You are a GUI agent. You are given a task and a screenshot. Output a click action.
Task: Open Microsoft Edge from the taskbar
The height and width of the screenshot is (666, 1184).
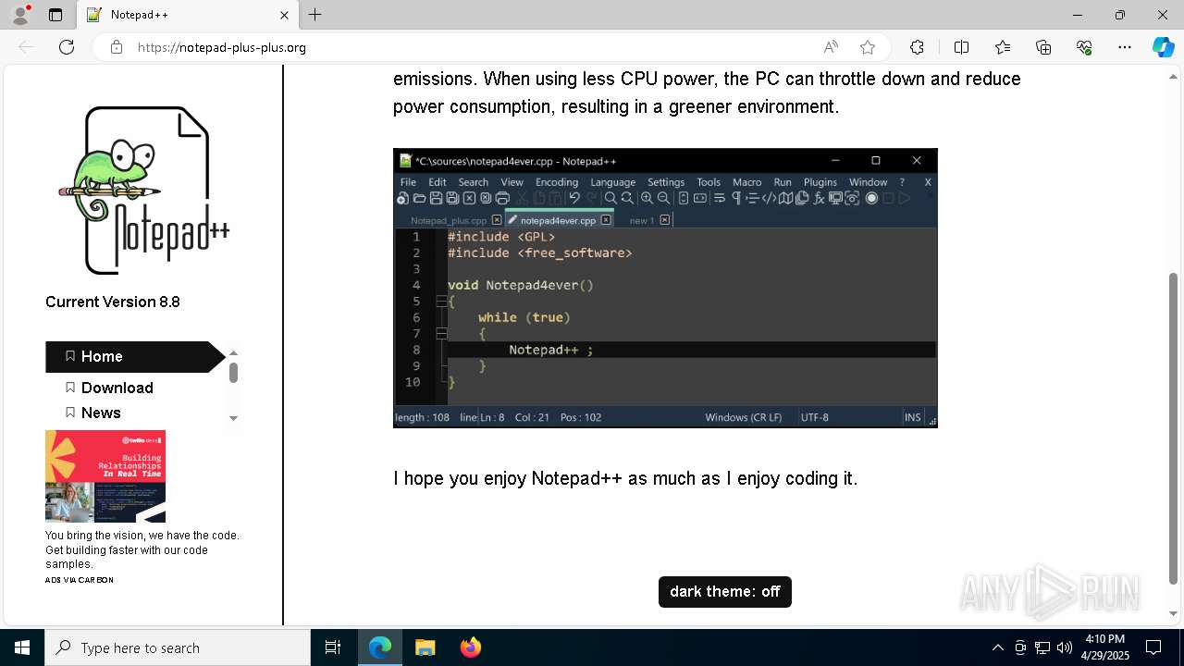[380, 647]
